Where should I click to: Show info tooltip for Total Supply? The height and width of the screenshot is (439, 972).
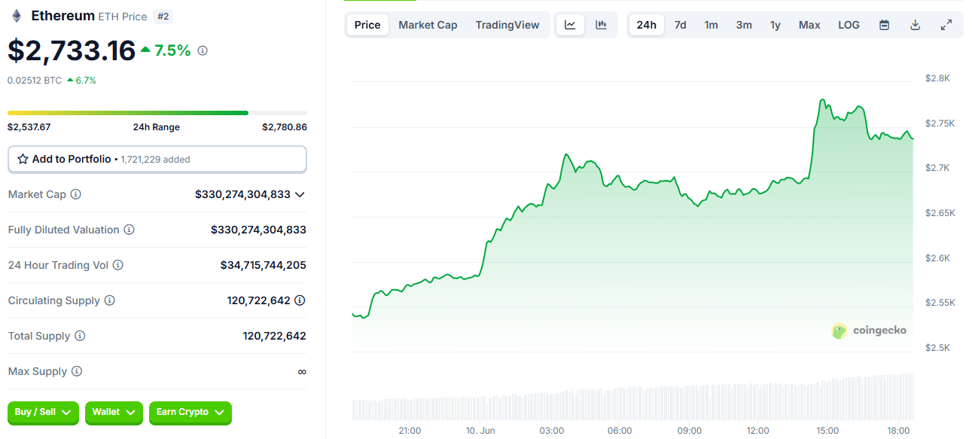(80, 336)
